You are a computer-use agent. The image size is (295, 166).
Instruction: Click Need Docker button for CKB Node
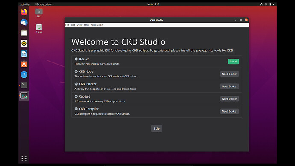pyautogui.click(x=229, y=74)
